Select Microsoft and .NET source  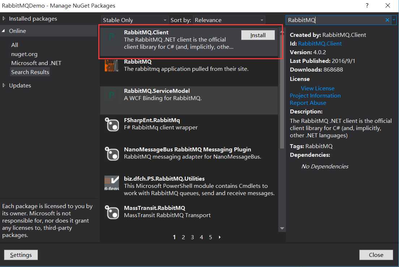click(x=36, y=63)
